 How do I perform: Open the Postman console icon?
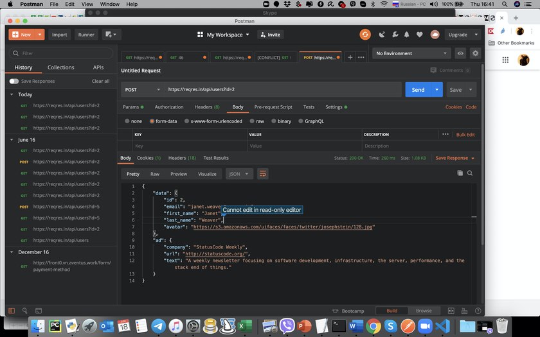click(x=39, y=311)
